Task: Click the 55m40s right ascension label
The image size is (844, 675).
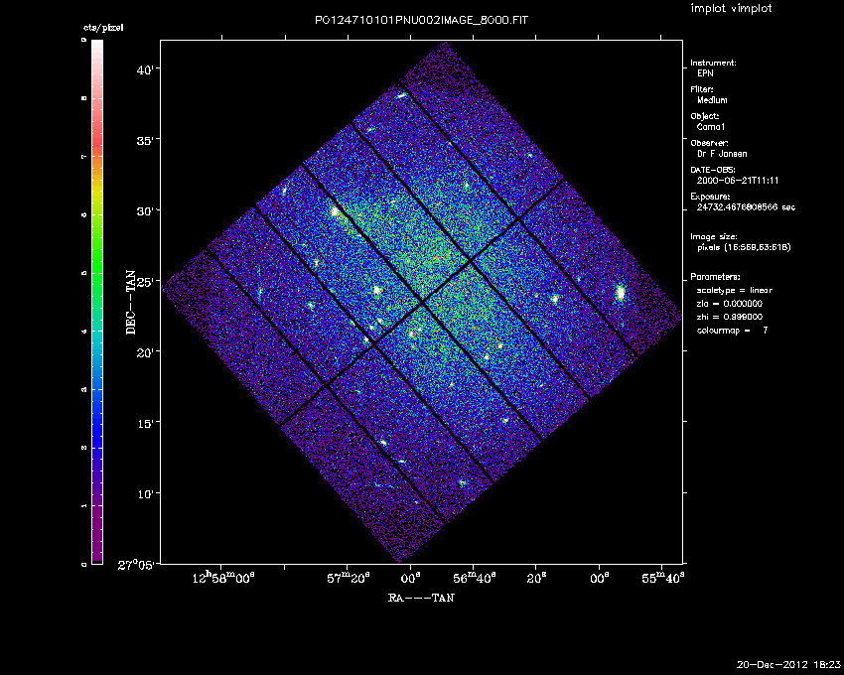Action: pyautogui.click(x=663, y=578)
